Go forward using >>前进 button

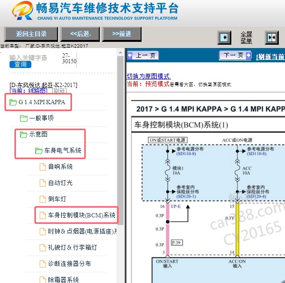(x=122, y=34)
